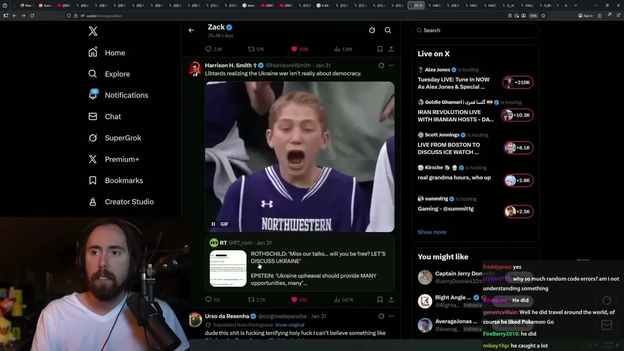Reply to the post with 3.1K replies
Screen dimensions: 624x351
214,49
